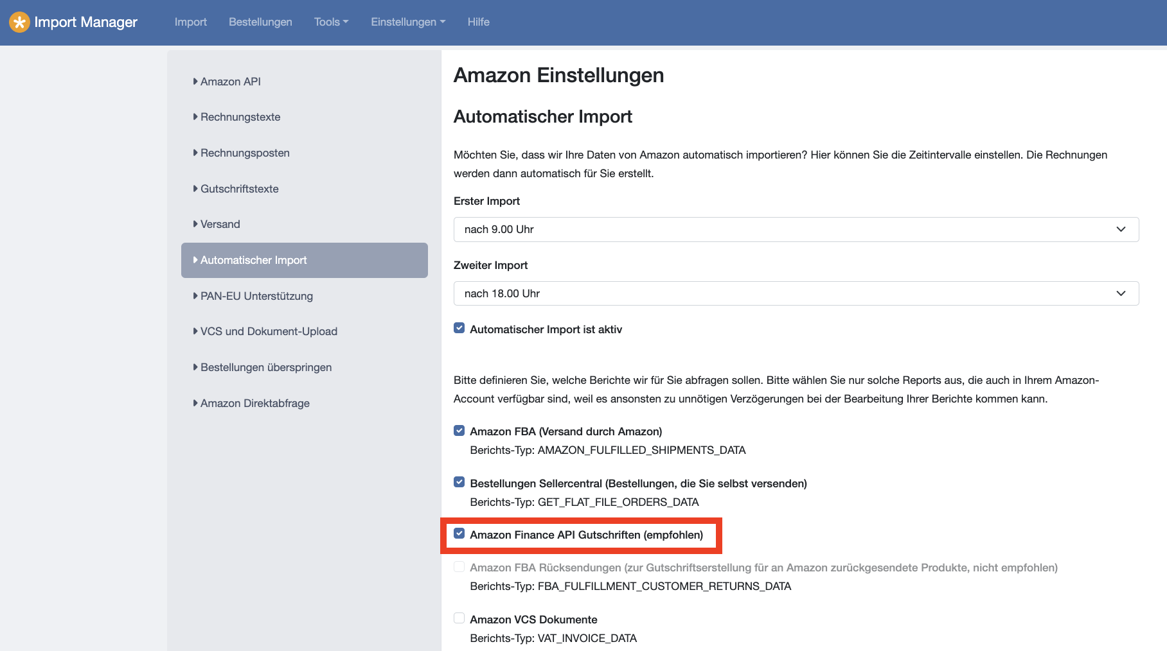Open the Erster Import time dropdown
The height and width of the screenshot is (651, 1167).
pos(796,229)
